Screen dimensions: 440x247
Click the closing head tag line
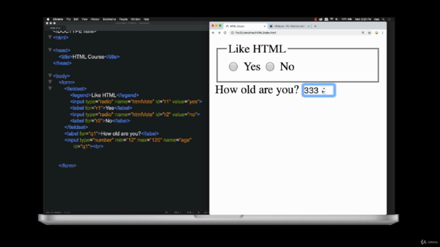(x=63, y=63)
